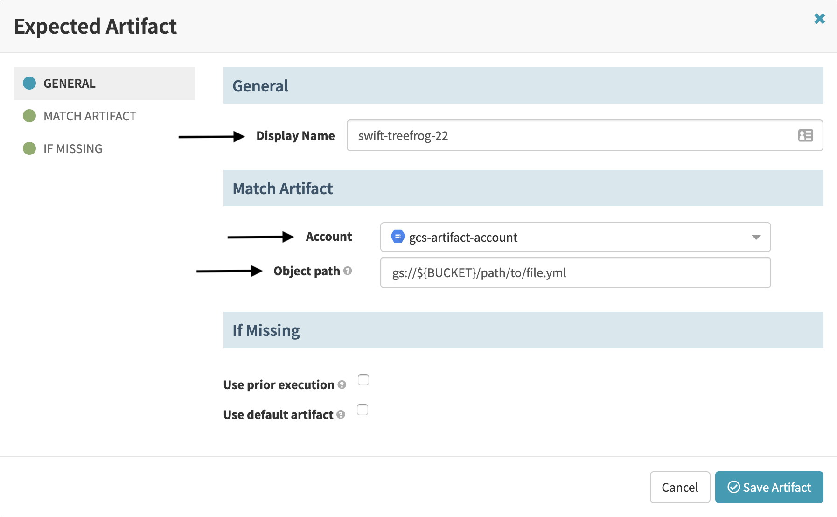Click the green dot beside IF MISSING
The width and height of the screenshot is (837, 517).
coord(29,148)
